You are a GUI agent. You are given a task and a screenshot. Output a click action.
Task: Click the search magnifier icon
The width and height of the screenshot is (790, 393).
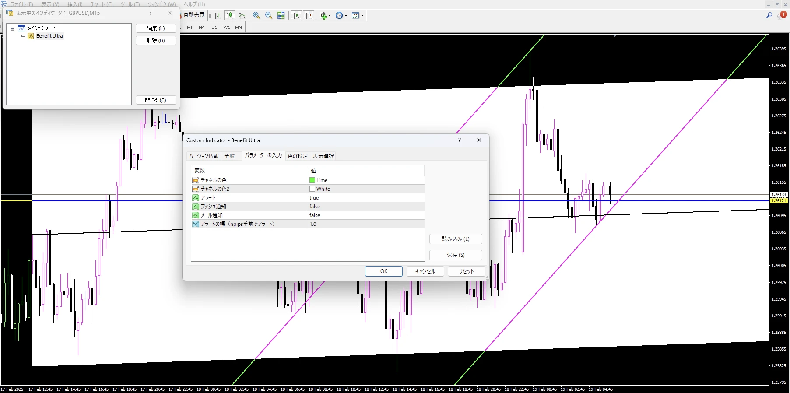pyautogui.click(x=769, y=15)
